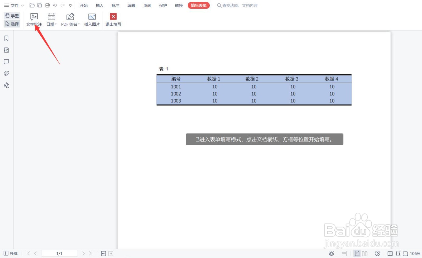Open the bookmark panel in sidebar
This screenshot has width=422, height=258.
6,38
